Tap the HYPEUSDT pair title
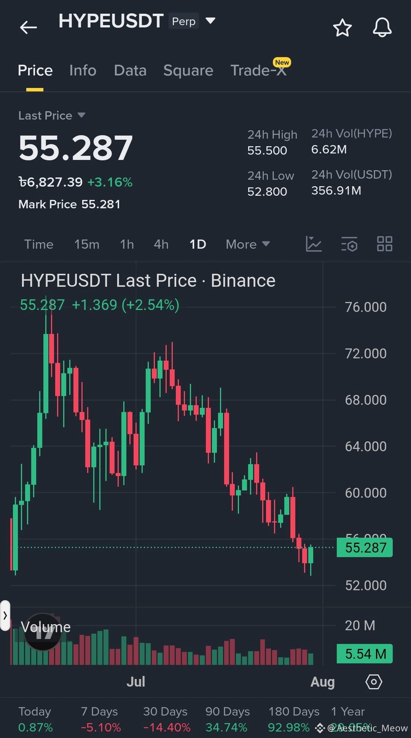The height and width of the screenshot is (738, 411). click(111, 21)
